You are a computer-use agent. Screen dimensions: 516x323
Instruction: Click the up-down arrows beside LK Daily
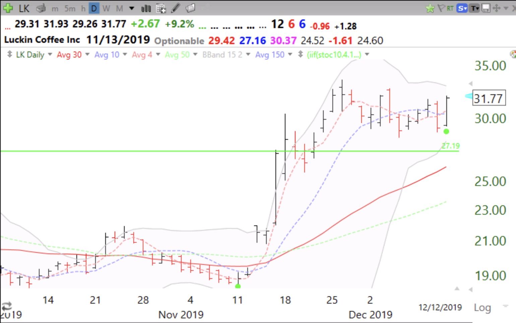coord(10,54)
